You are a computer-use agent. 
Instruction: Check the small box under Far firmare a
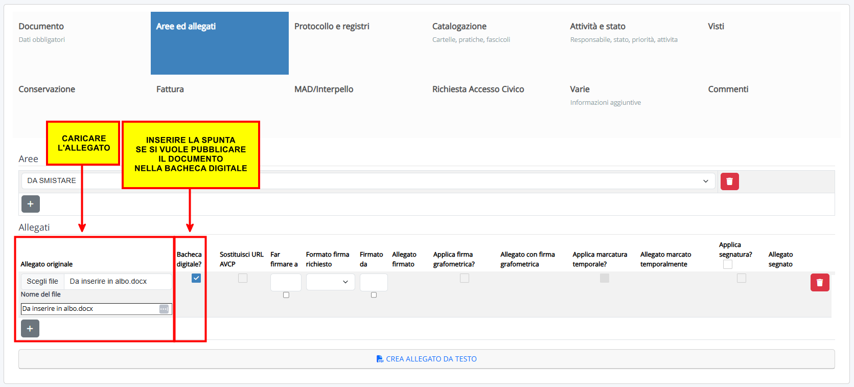click(x=286, y=295)
